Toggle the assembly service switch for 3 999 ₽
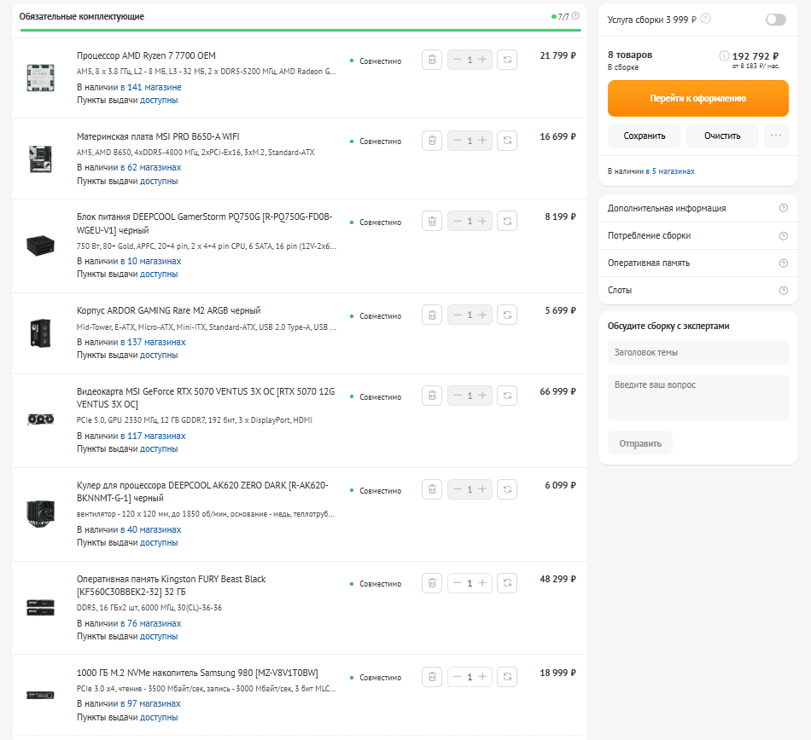The width and height of the screenshot is (811, 740). click(x=775, y=20)
